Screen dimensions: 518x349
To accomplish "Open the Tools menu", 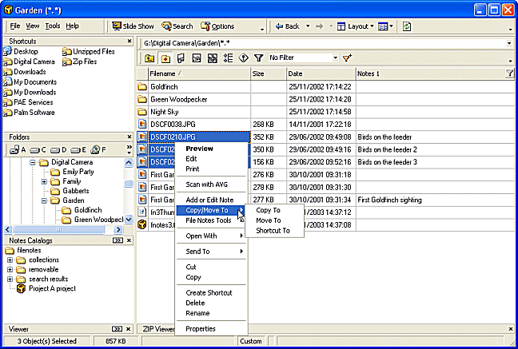I will [53, 26].
